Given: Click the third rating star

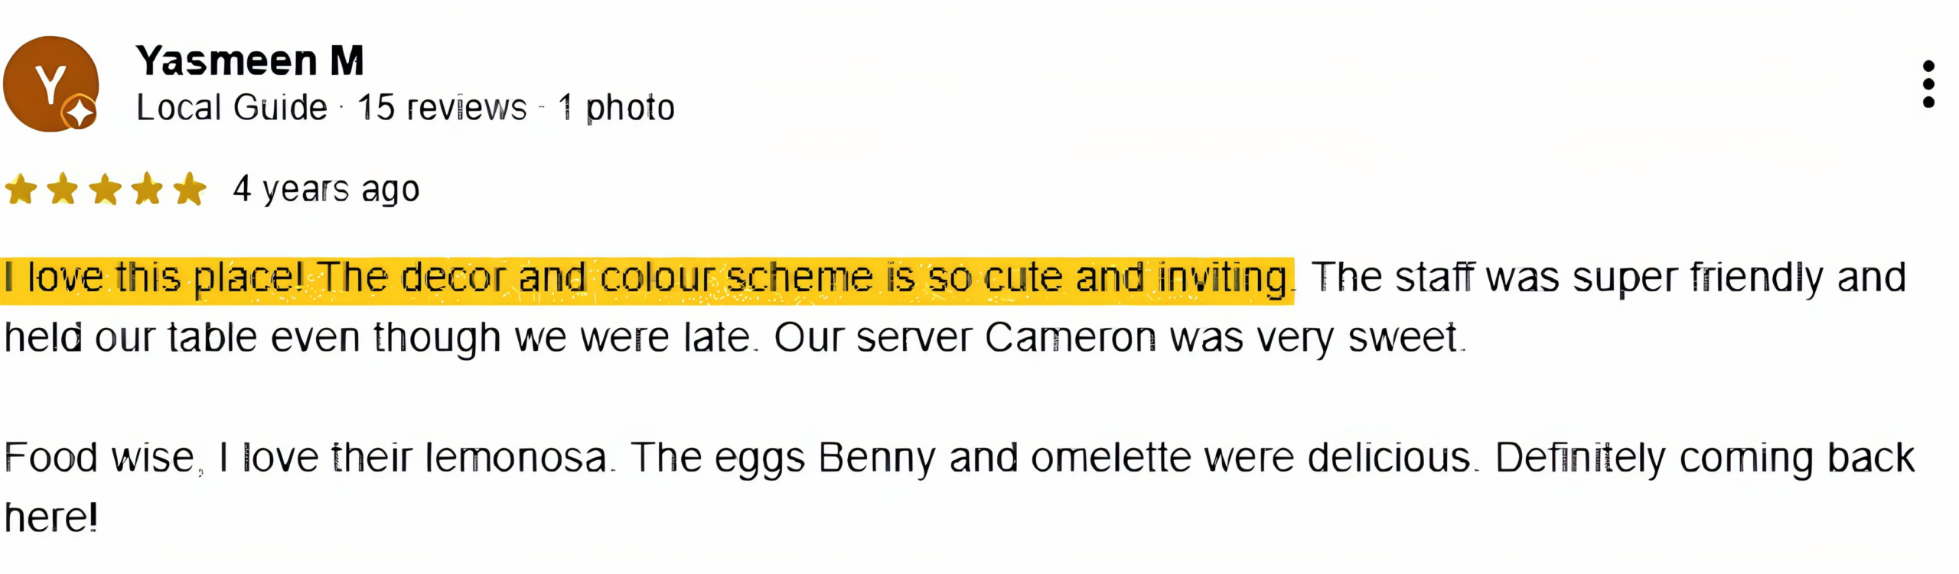Looking at the screenshot, I should point(105,190).
